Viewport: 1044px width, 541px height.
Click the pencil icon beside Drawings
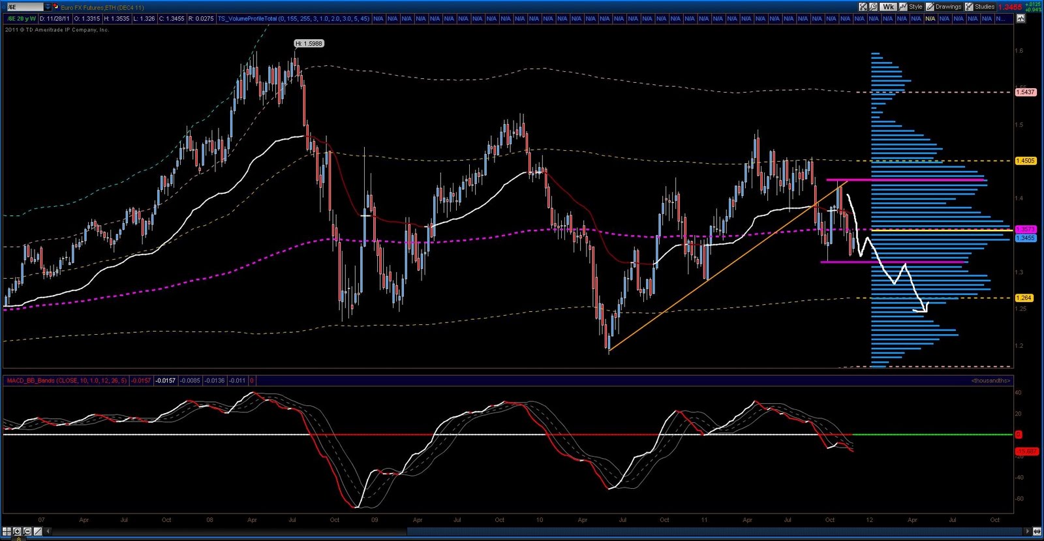point(930,7)
